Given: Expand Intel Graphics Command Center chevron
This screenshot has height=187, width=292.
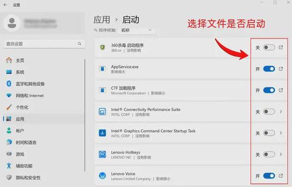Looking at the screenshot, I should [x=281, y=133].
